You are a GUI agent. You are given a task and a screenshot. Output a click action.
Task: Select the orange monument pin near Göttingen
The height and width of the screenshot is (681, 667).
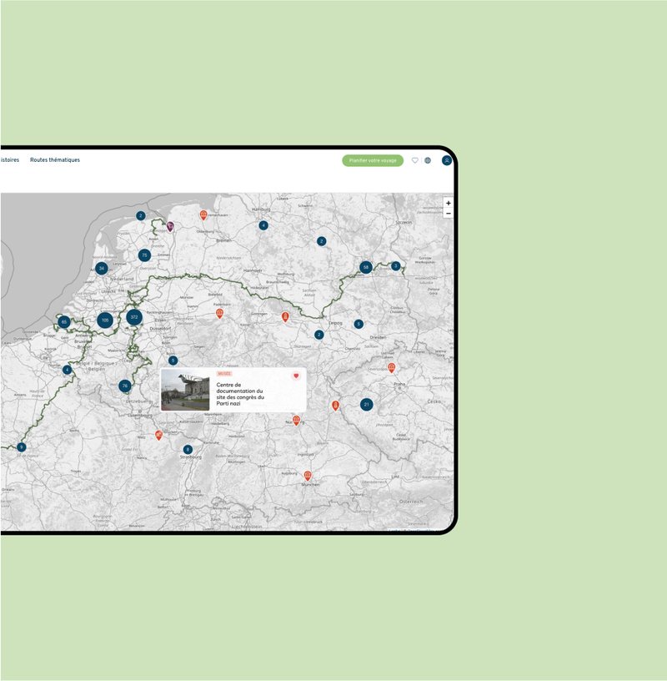point(285,317)
